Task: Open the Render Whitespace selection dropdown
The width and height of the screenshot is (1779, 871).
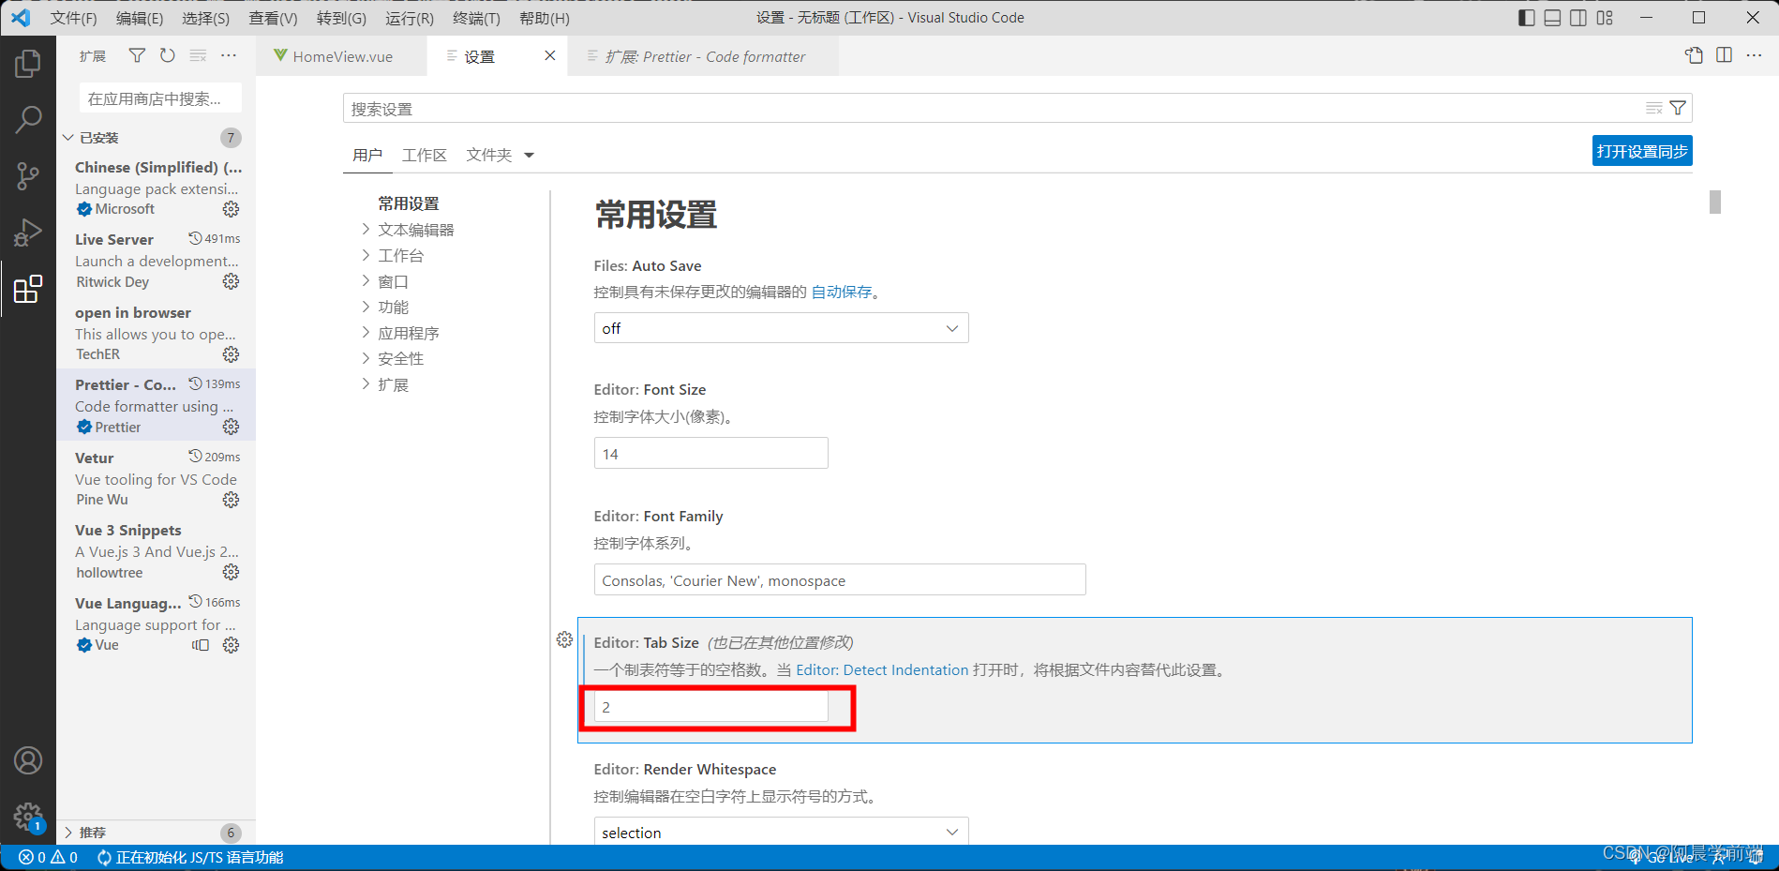Action: [x=781, y=832]
